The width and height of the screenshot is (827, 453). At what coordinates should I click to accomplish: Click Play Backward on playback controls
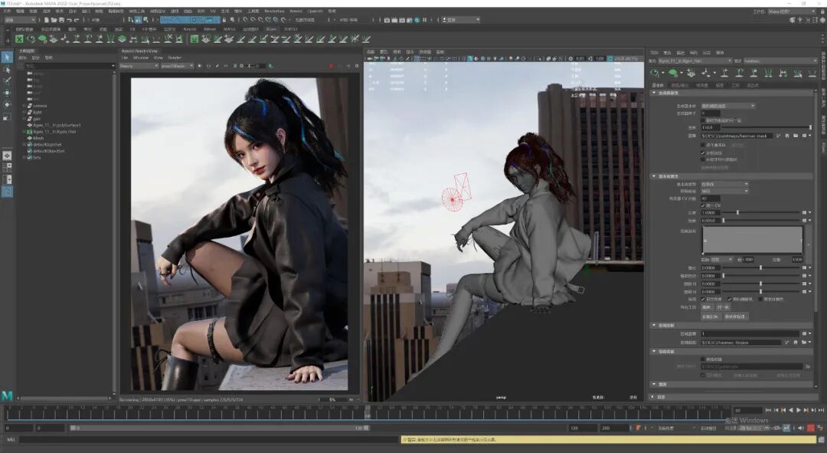click(x=790, y=410)
